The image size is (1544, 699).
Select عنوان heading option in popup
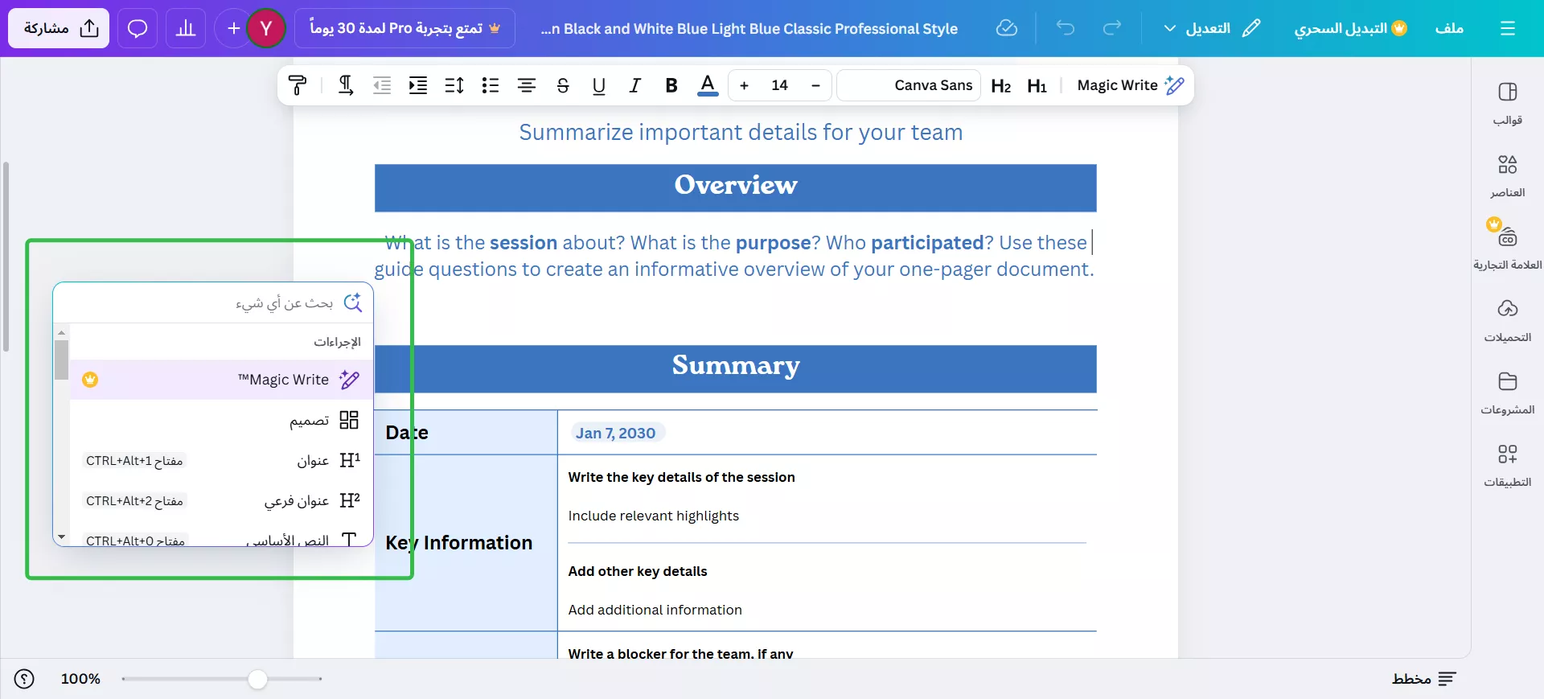(x=221, y=460)
